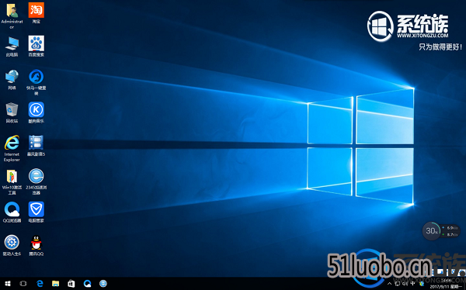Open the colorful security tray icon
This screenshot has width=466, height=290.
[x=421, y=284]
